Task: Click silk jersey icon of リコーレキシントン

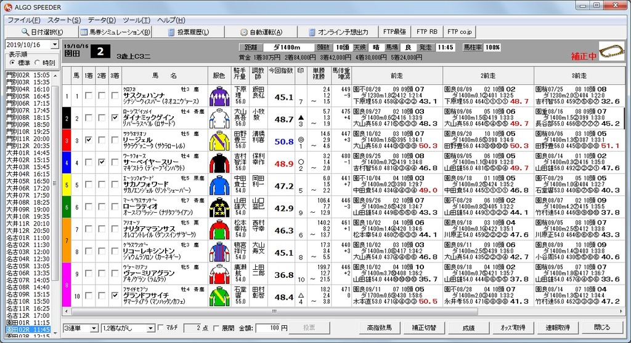Action: [220, 251]
